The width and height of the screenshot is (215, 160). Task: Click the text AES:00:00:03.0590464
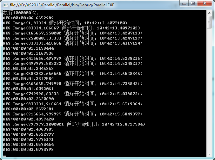click(x=28, y=144)
